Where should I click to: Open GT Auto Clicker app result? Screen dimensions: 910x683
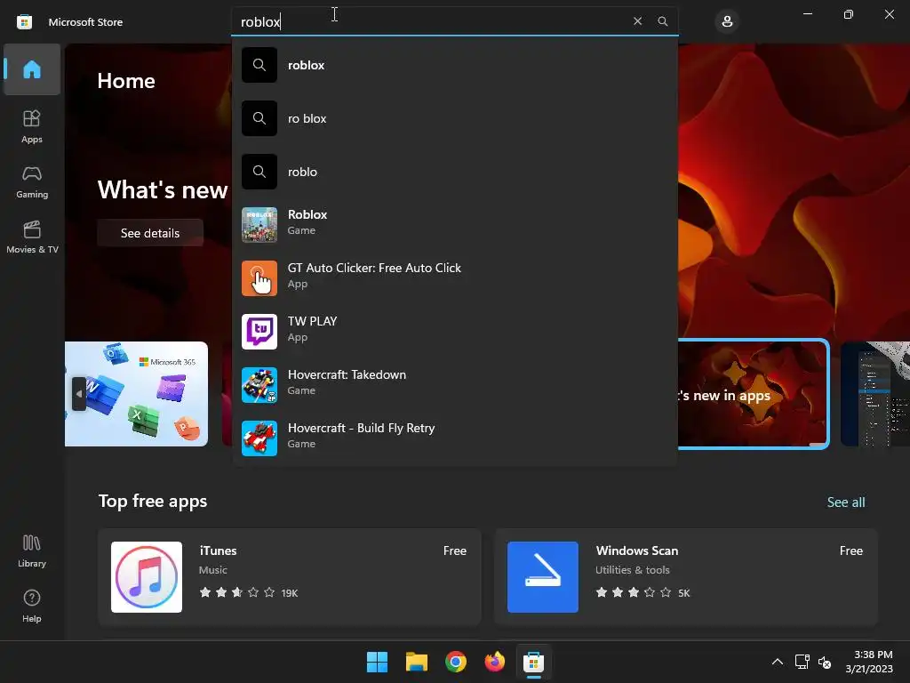(455, 278)
